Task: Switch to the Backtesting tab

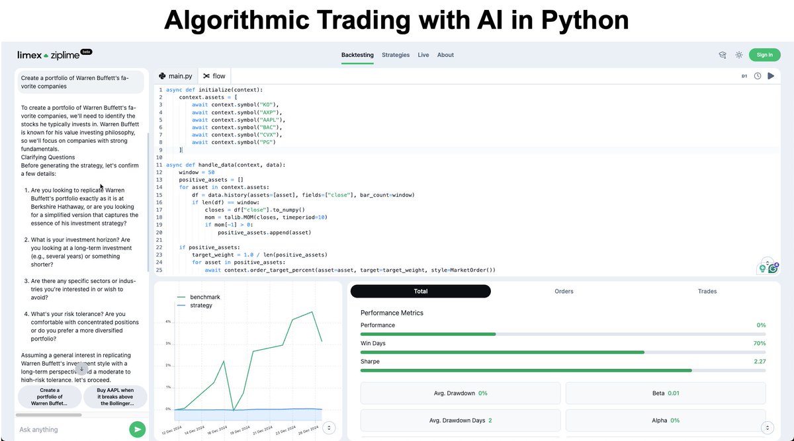Action: 357,55
